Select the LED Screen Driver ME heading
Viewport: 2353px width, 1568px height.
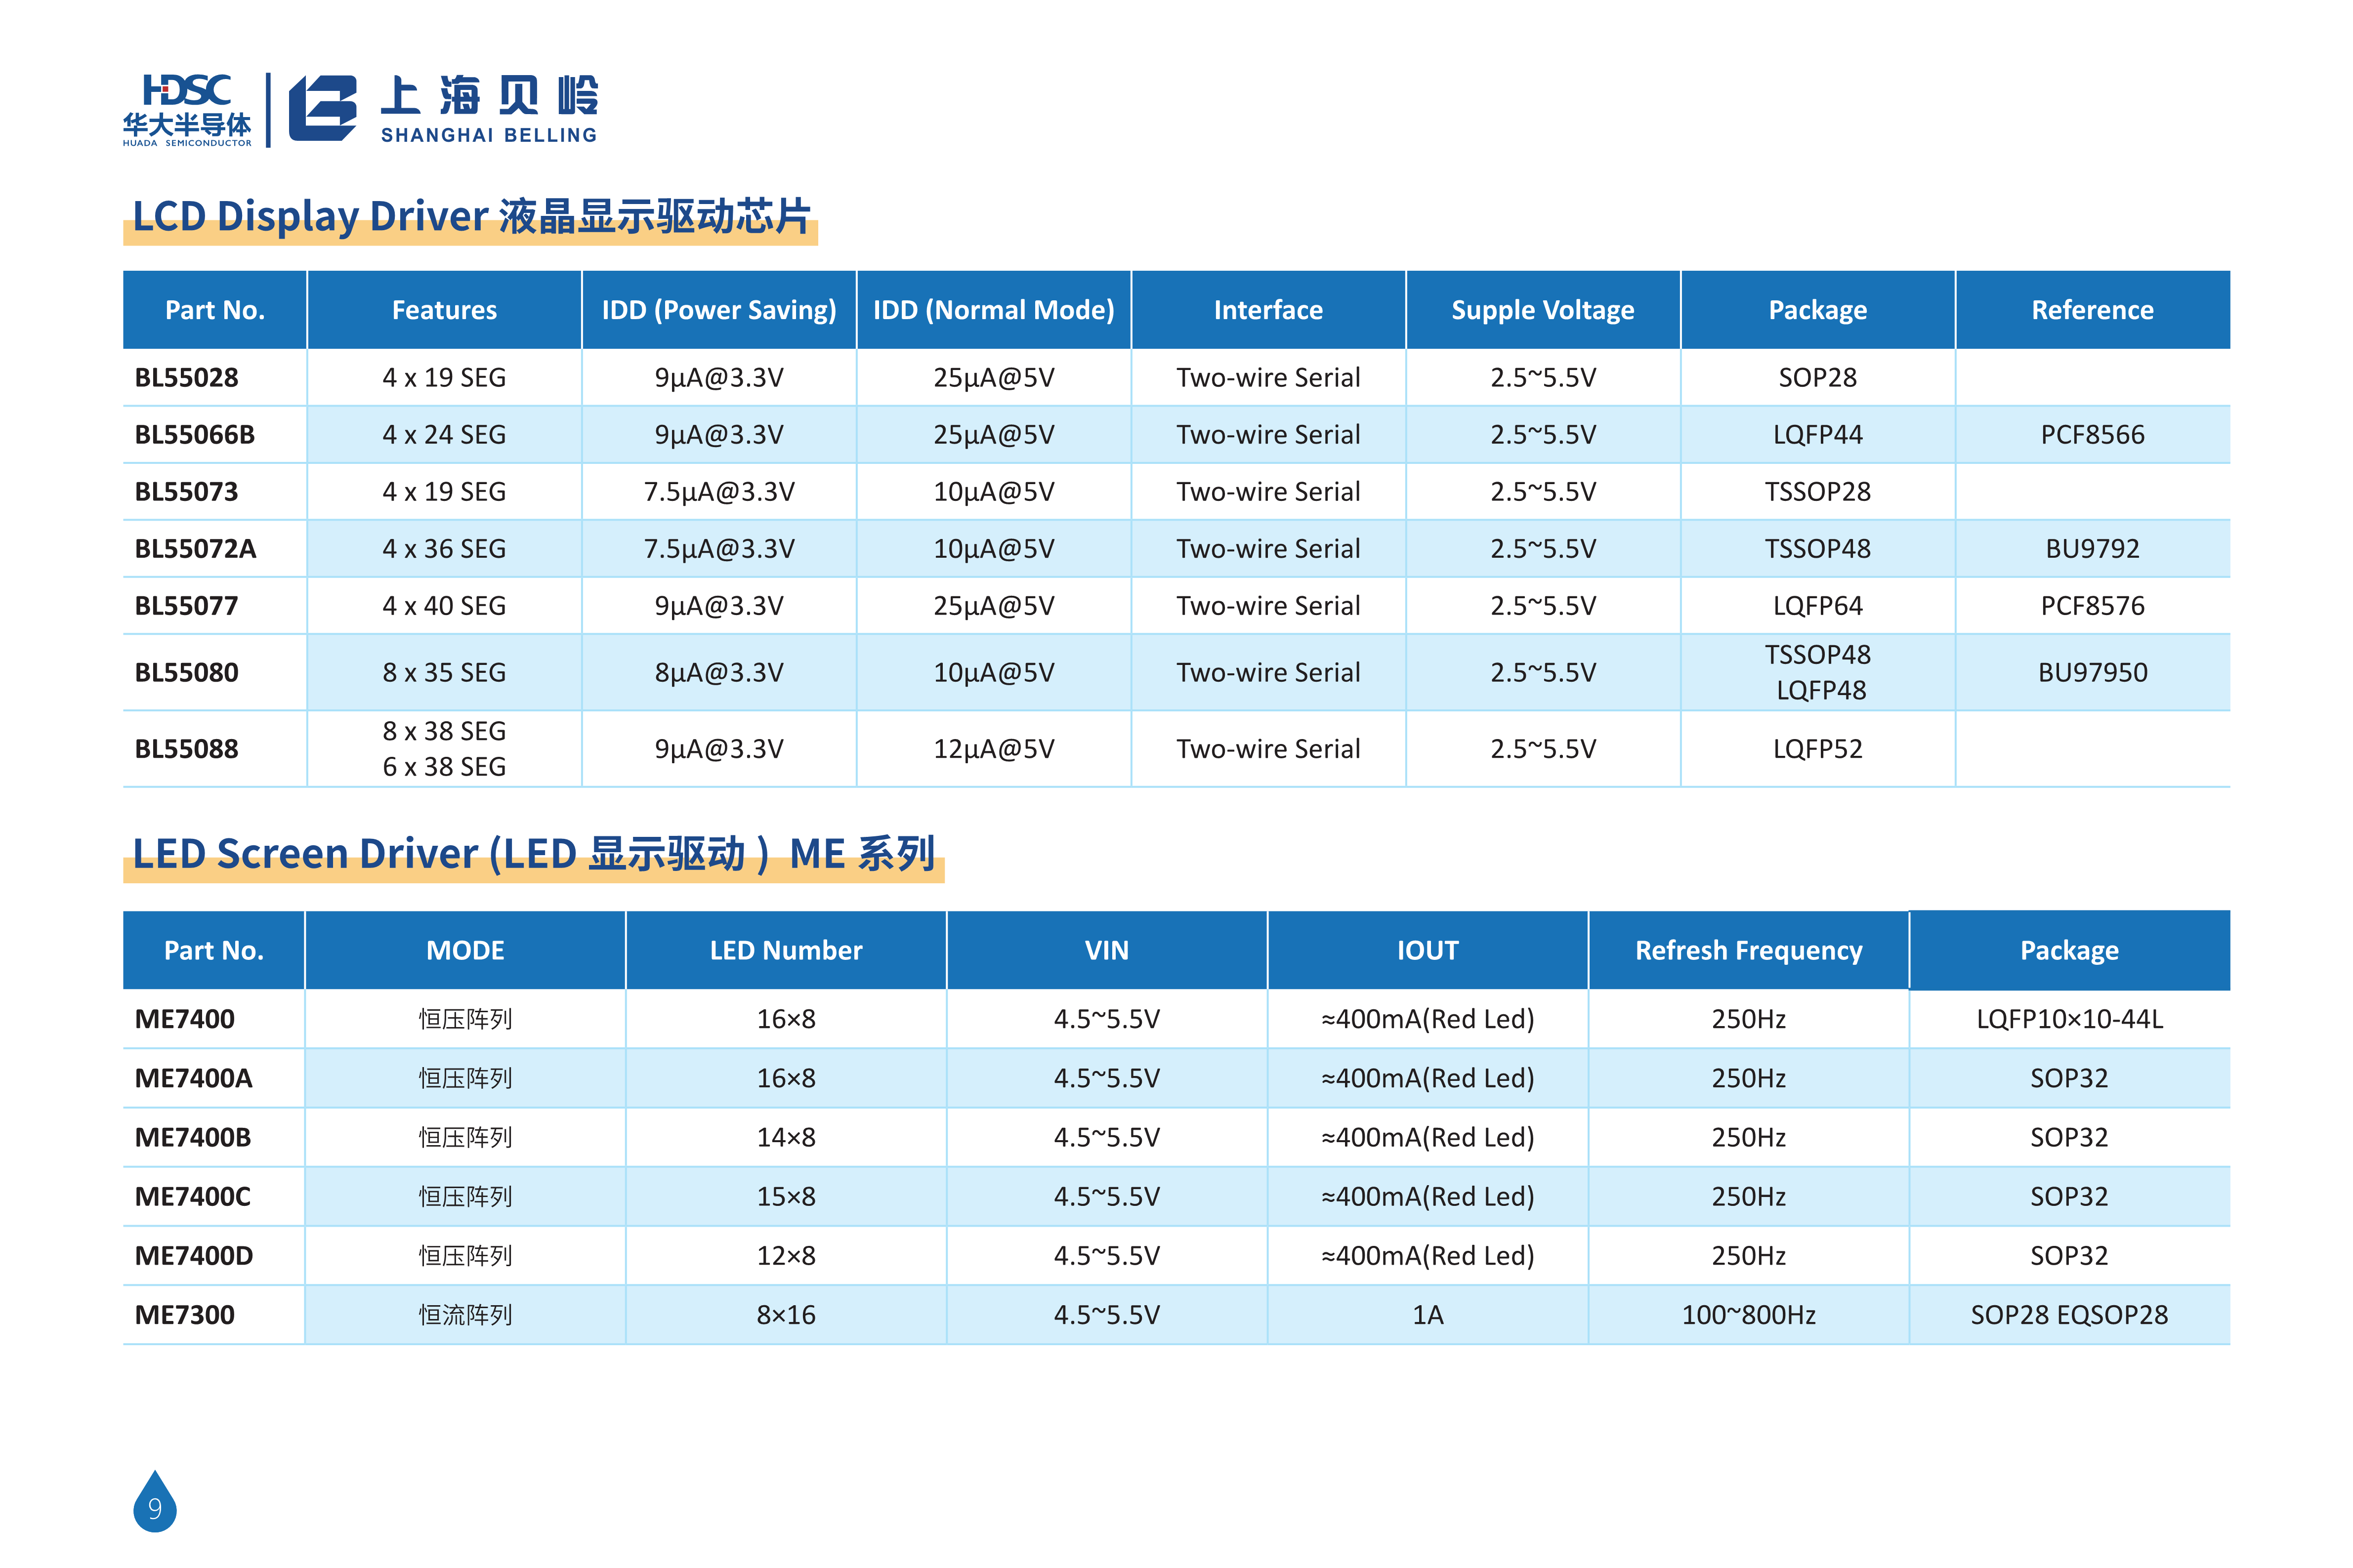click(x=534, y=854)
